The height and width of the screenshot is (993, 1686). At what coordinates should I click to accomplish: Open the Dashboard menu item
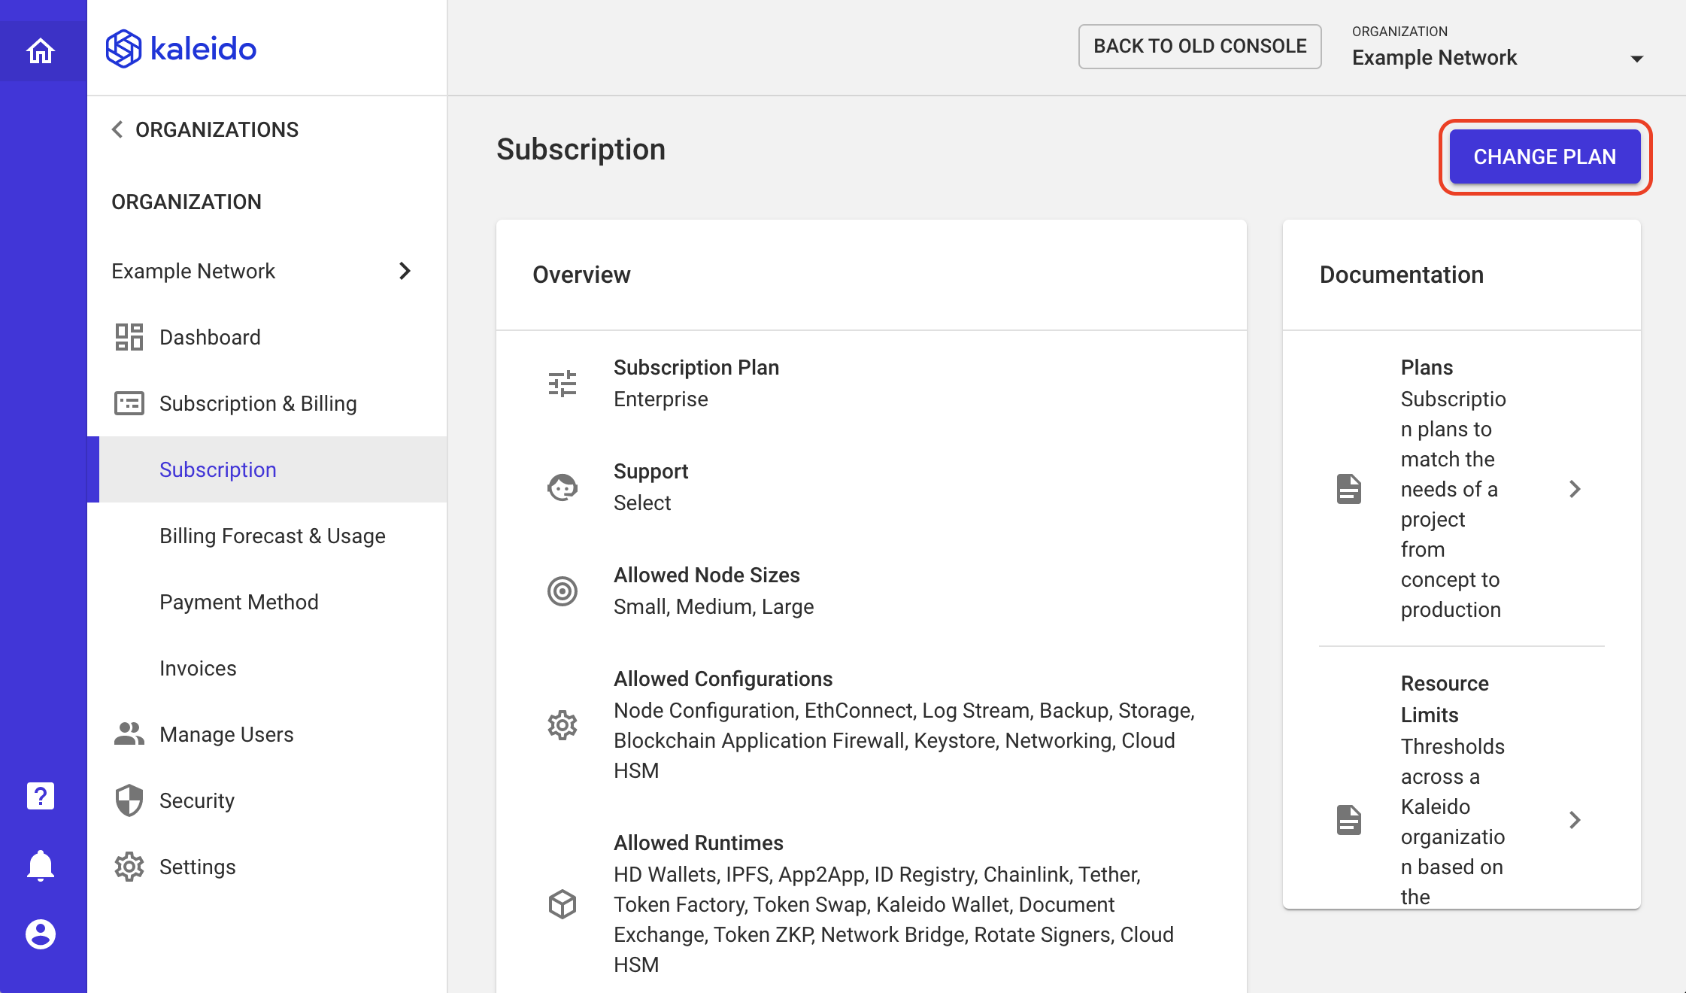268,337
